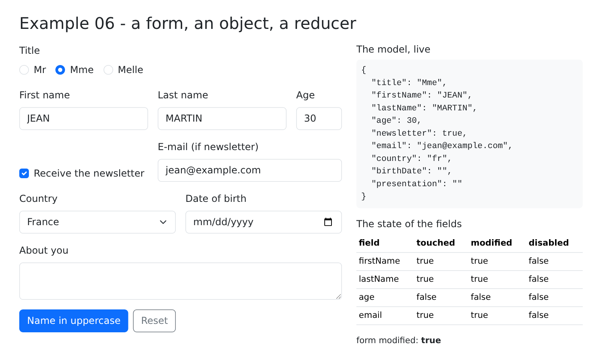Click the Reset button
This screenshot has width=602, height=362.
(x=155, y=321)
